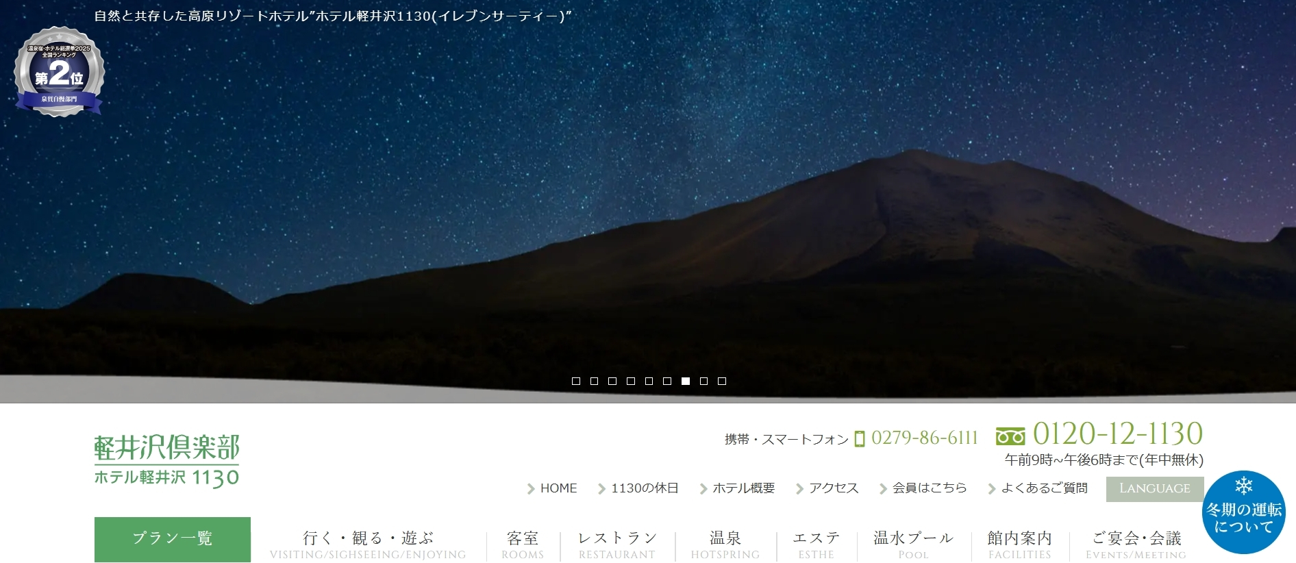The width and height of the screenshot is (1296, 563).
Task: Select the last slideshow indicator dot
Action: click(x=722, y=381)
